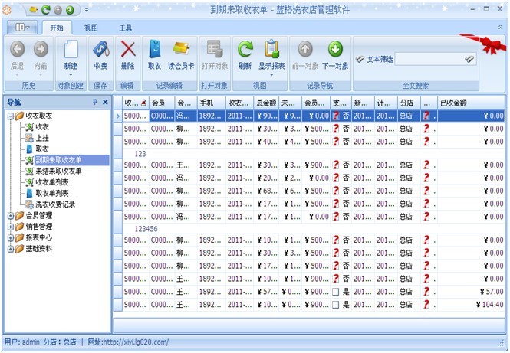Select 到期未取收衣单 in the navigation tree
Screen dimensions: 510x353
click(58, 160)
